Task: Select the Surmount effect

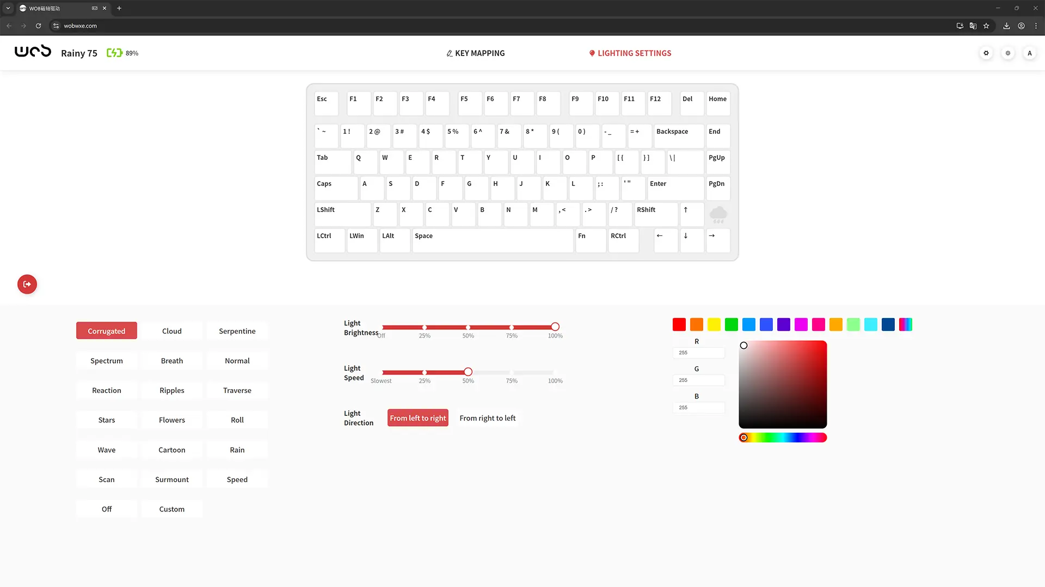Action: (x=172, y=479)
